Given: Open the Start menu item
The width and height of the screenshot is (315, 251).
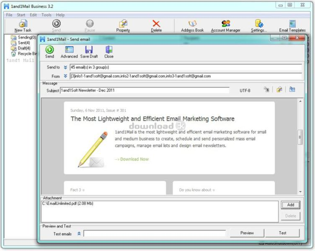Looking at the screenshot, I should click(x=21, y=15).
